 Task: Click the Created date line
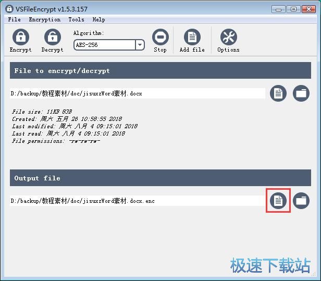67,119
